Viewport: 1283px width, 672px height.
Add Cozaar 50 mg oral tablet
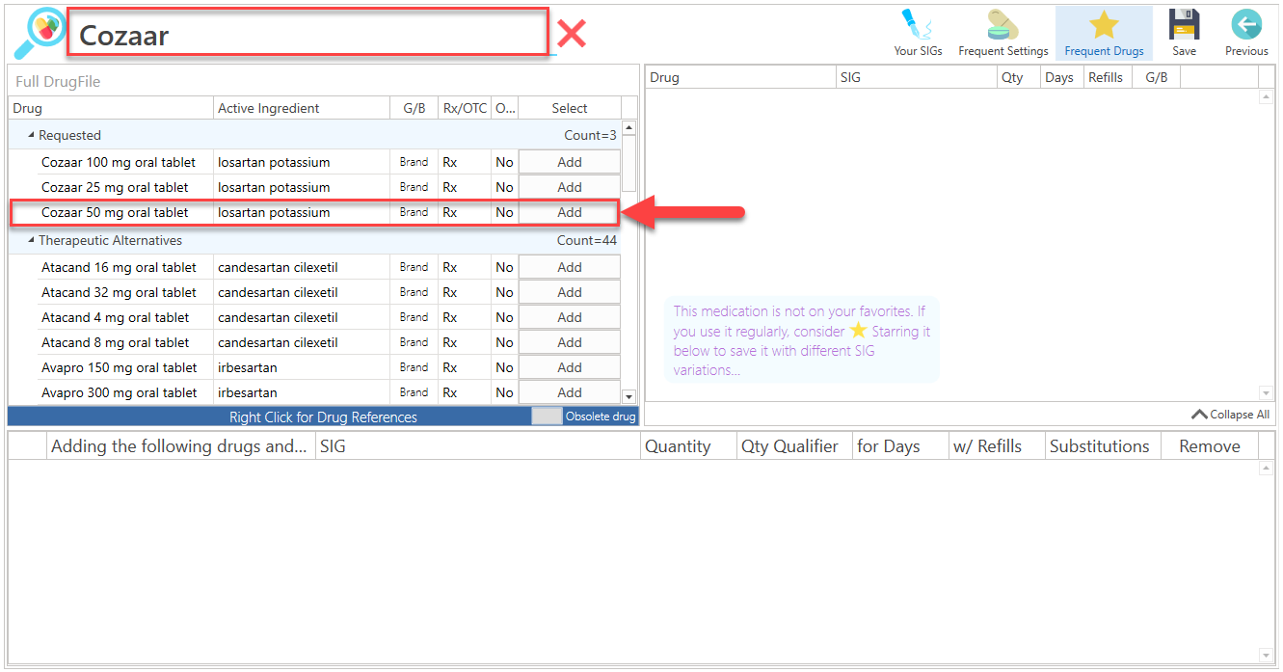pos(570,212)
